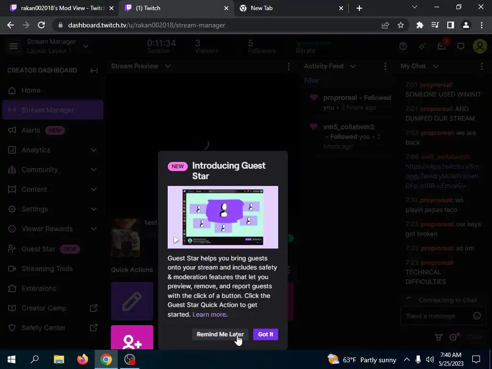Open the hamburger navigation menu
The width and height of the screenshot is (492, 369).
13,47
